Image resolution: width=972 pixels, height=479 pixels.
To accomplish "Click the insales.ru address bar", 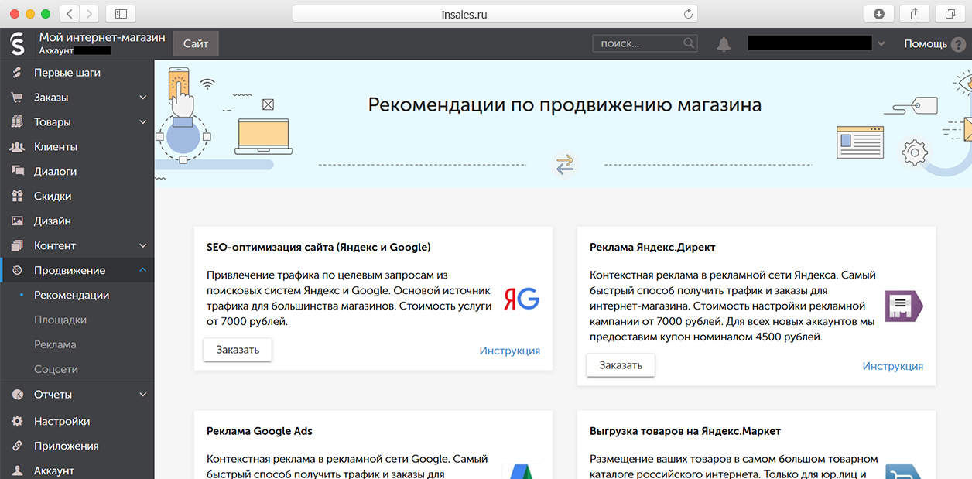I will pos(495,14).
